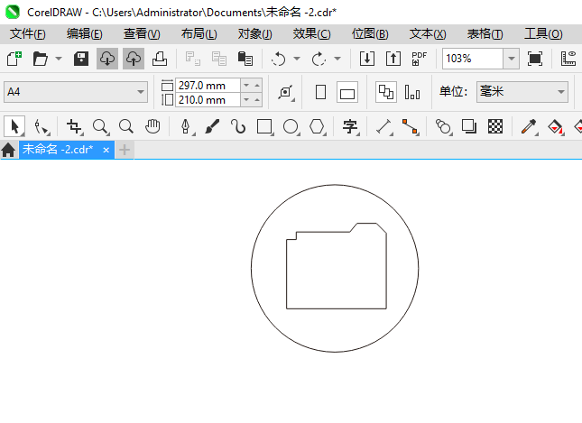Select the Zoom tool with flyout
Viewport: 582px width, 423px height.
(100, 127)
